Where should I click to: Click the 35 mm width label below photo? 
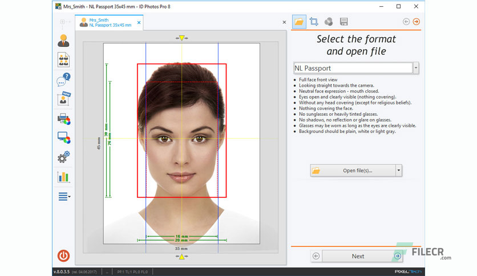[181, 249]
